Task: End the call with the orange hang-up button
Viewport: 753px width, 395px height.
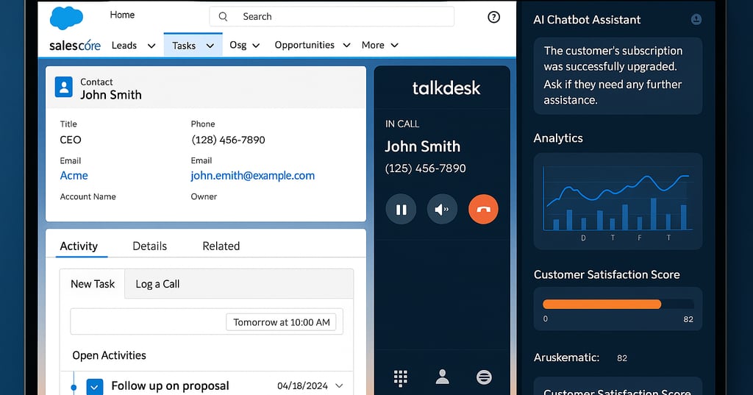Action: click(x=483, y=209)
